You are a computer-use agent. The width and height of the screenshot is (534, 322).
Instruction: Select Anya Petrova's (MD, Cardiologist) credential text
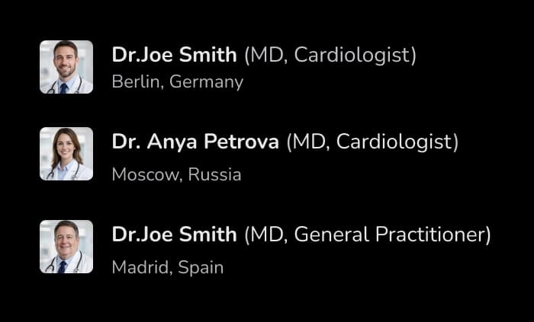372,142
